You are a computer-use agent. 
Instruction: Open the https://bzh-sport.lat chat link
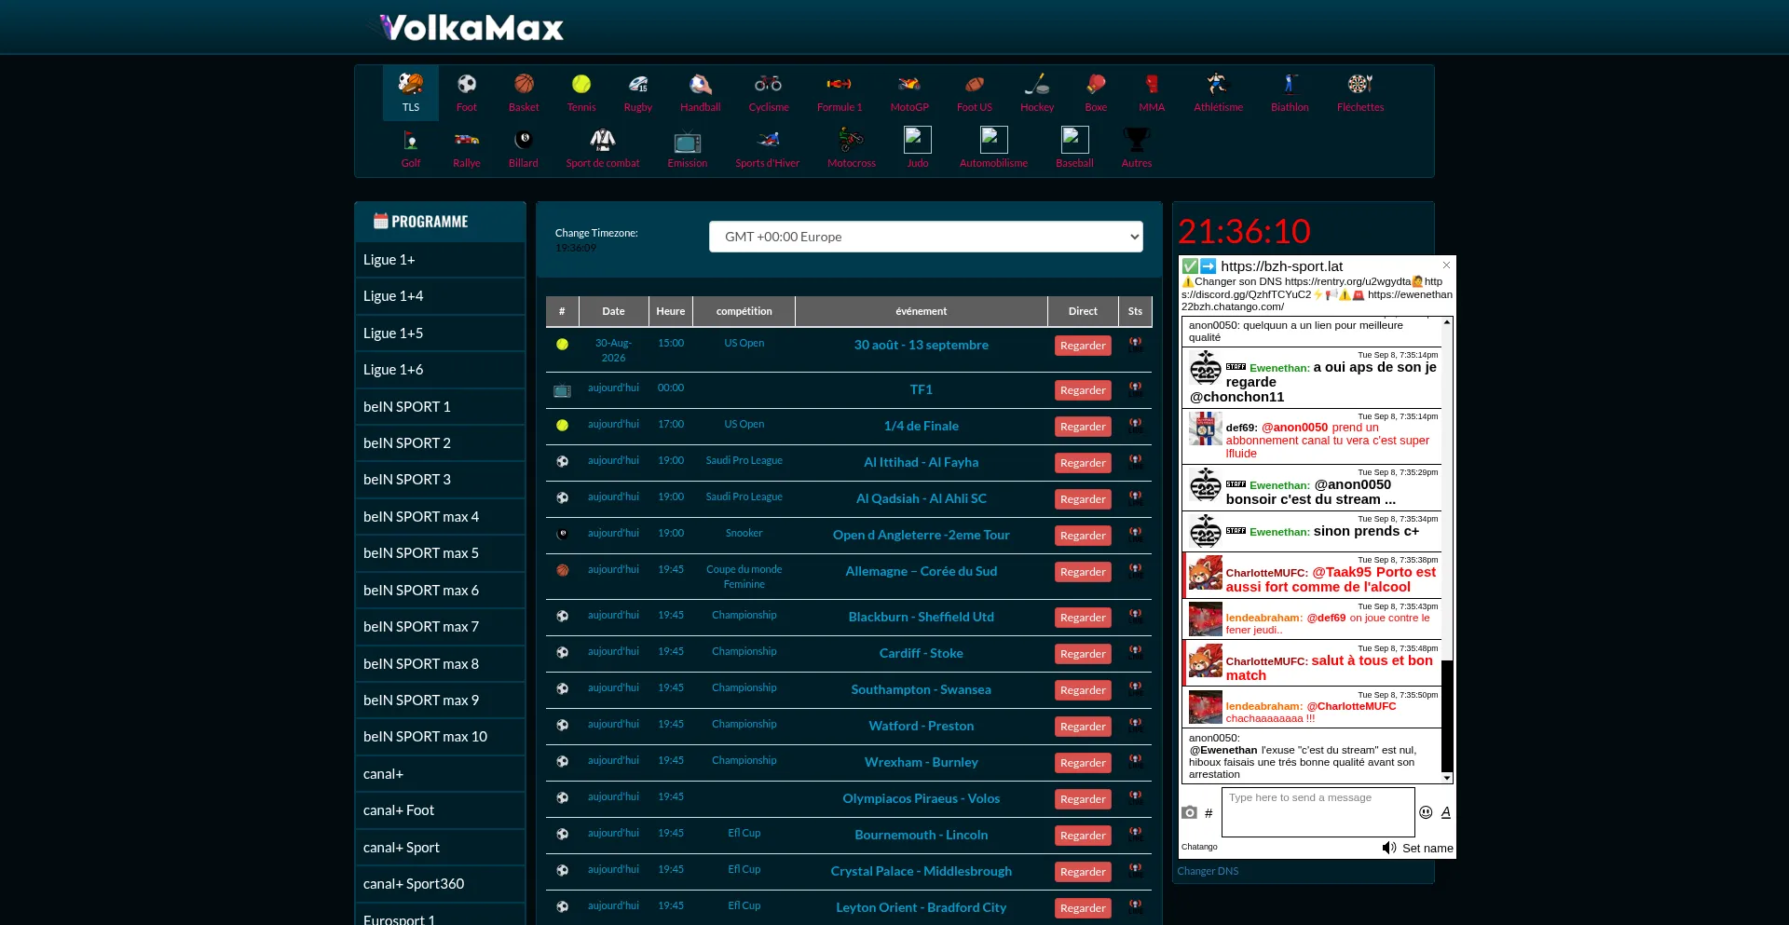pos(1281,266)
